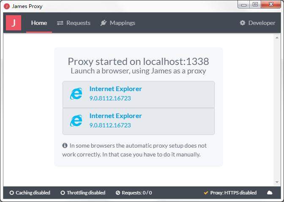The image size is (284, 202).
Task: Toggle Caching disabled in status bar
Action: click(x=30, y=193)
